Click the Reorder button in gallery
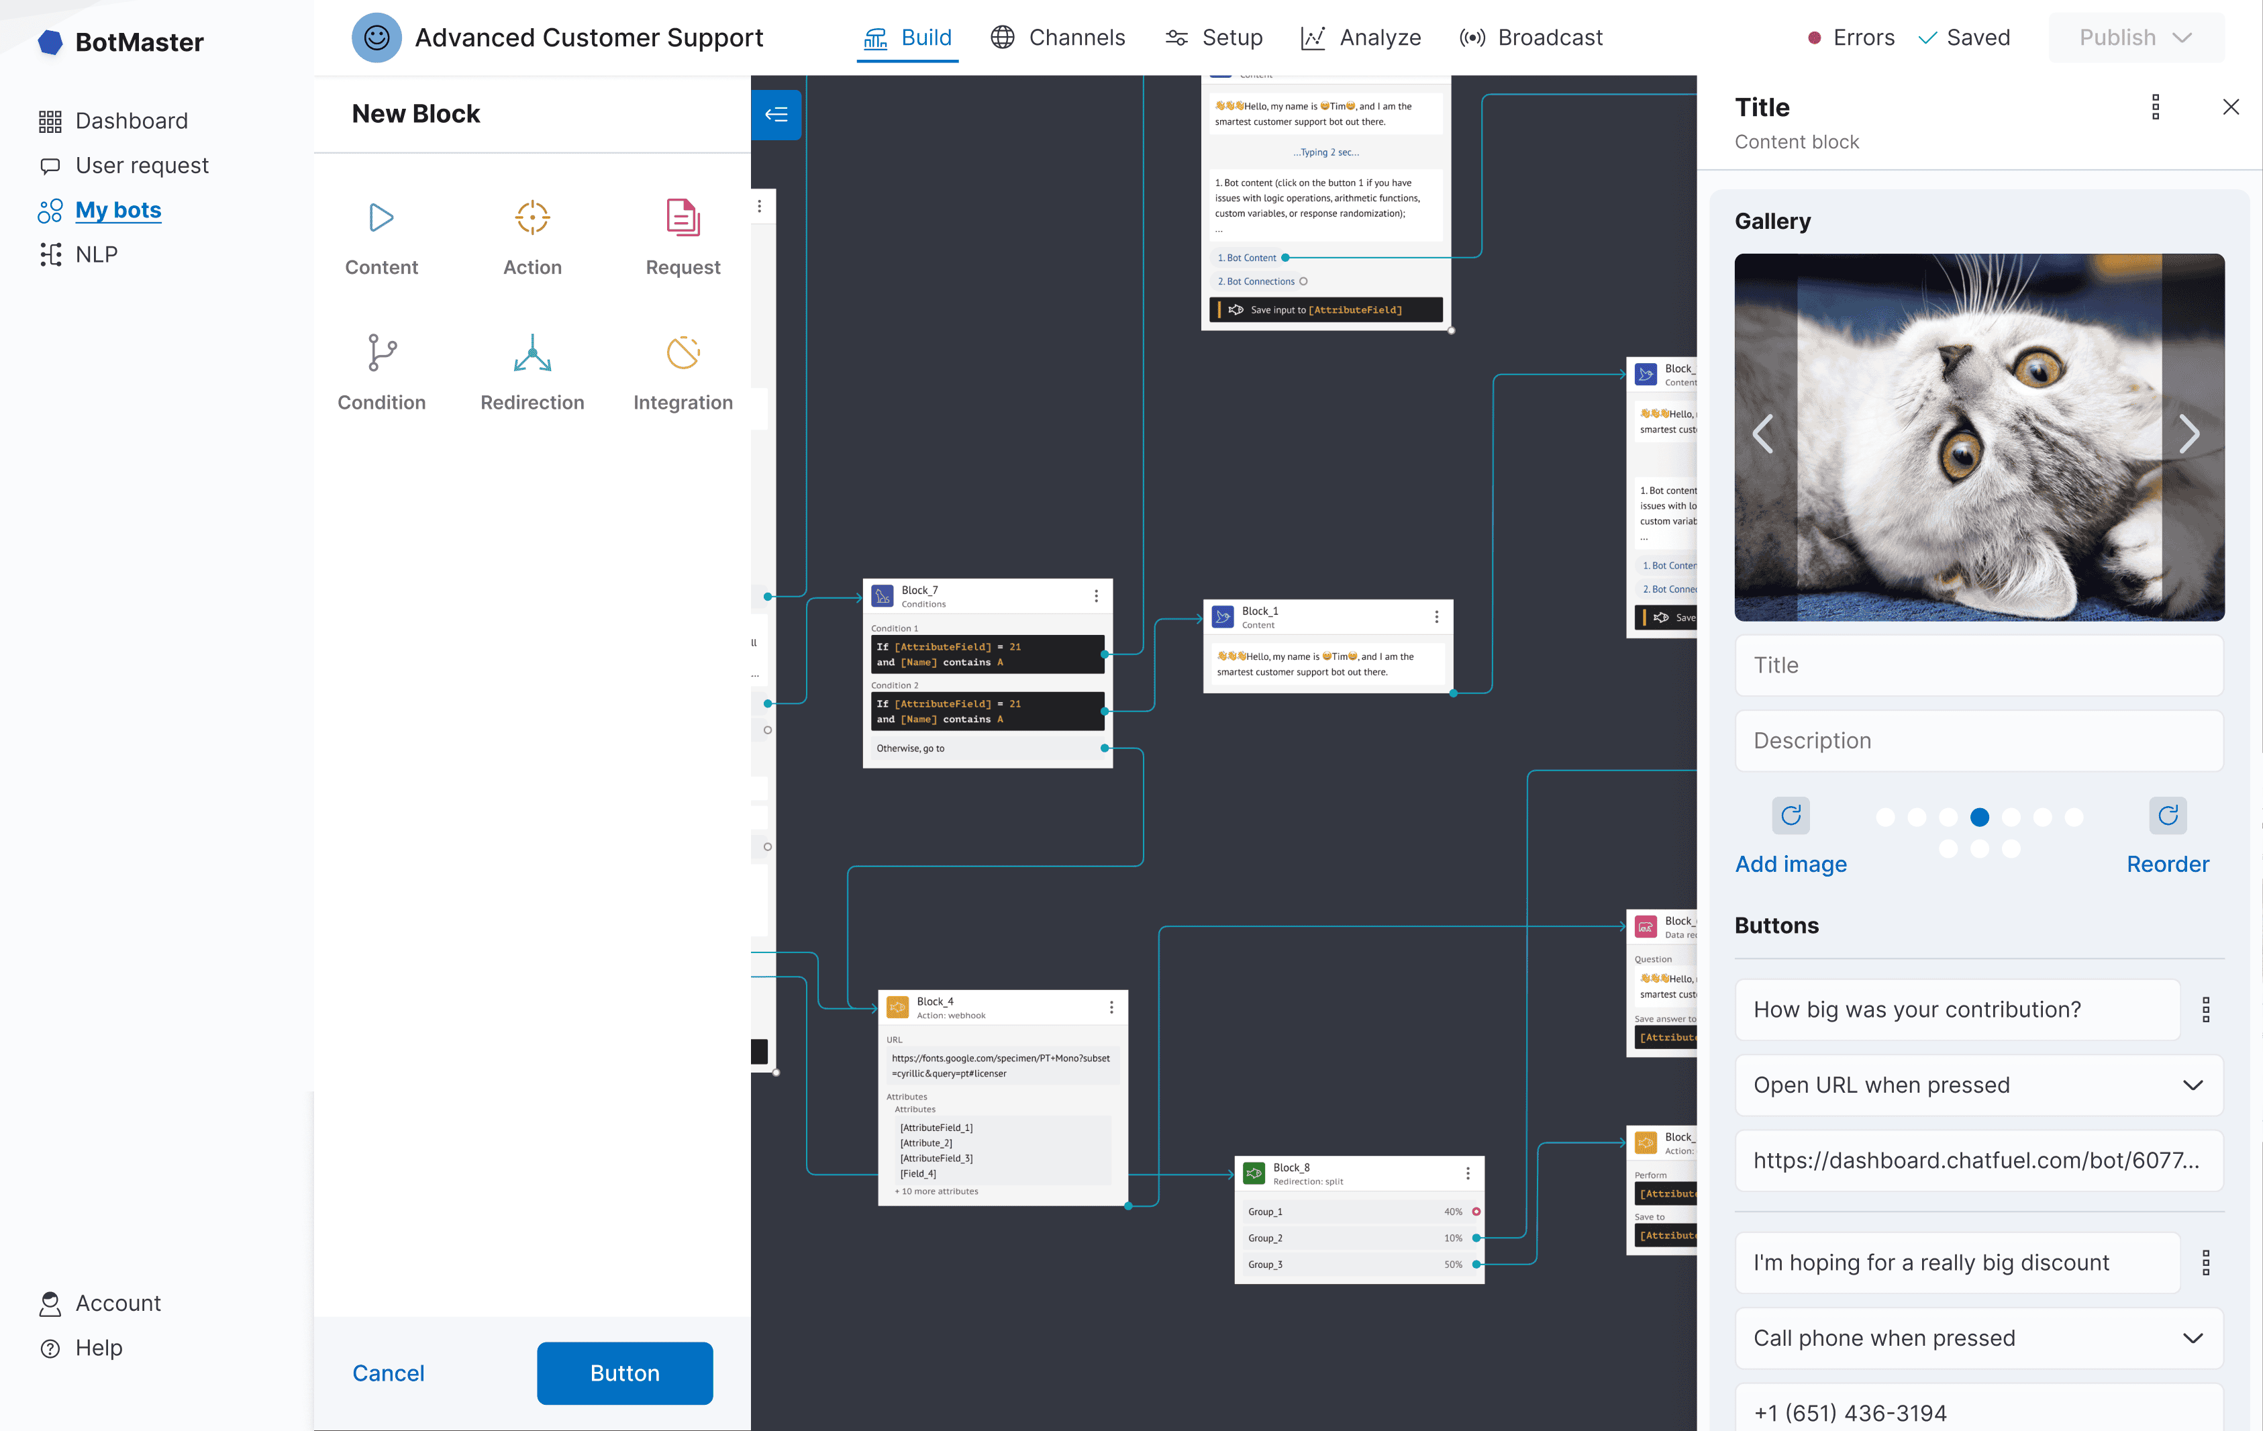 [x=2168, y=864]
